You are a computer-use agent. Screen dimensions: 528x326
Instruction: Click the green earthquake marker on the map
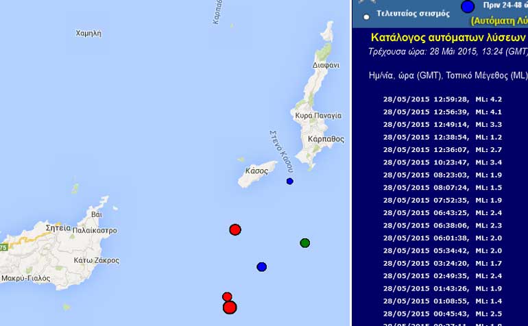click(305, 243)
